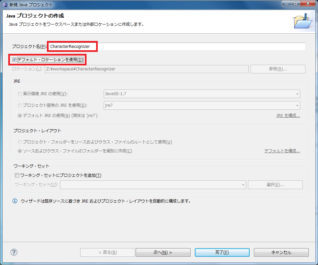Image resolution: width=318 pixels, height=265 pixels.
Task: Open the JRE を構成 link
Action: [x=288, y=116]
